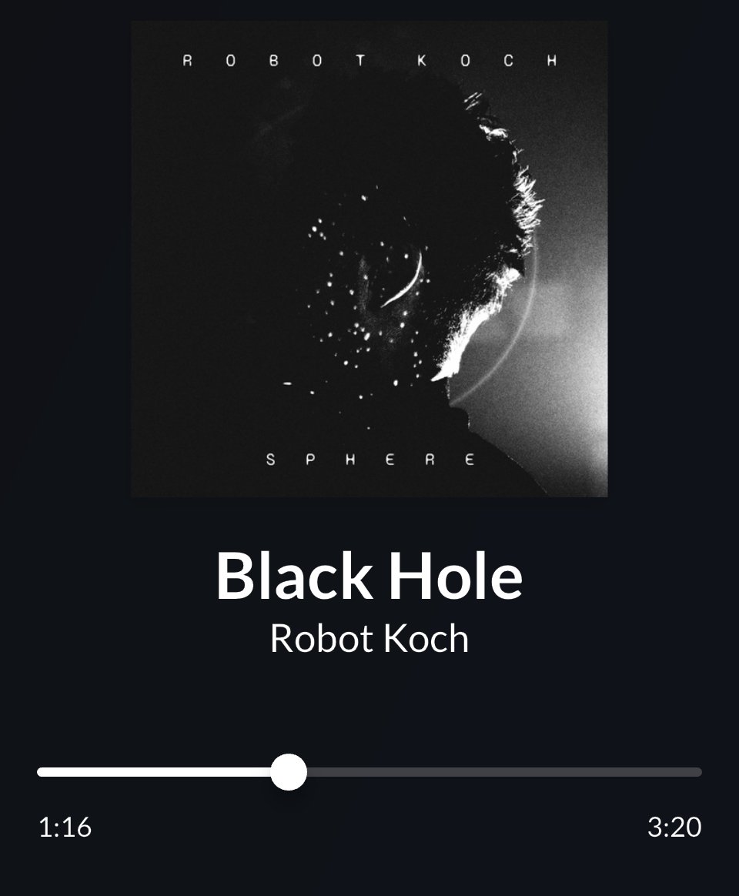The height and width of the screenshot is (896, 739).
Task: Seek to the very start of progress bar
Action: [40, 772]
